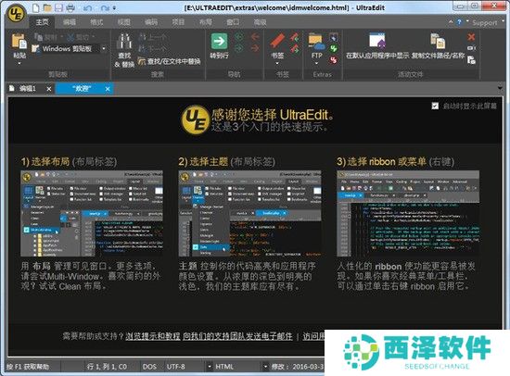The height and width of the screenshot is (376, 510).
Task: Switch to the 窗口 ribbon tab
Action: coord(233,22)
